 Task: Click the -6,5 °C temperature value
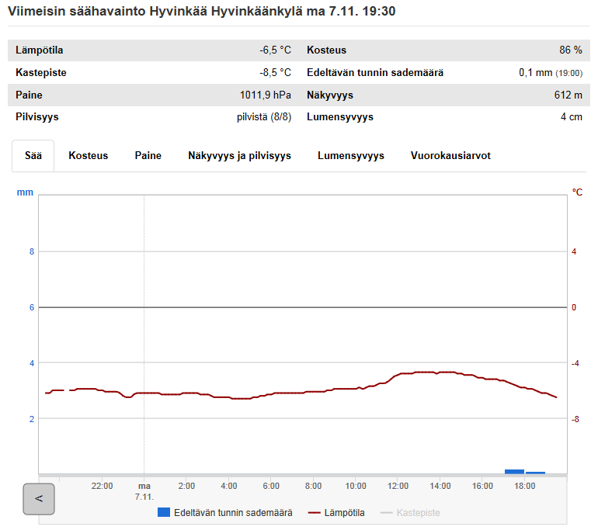click(x=275, y=50)
